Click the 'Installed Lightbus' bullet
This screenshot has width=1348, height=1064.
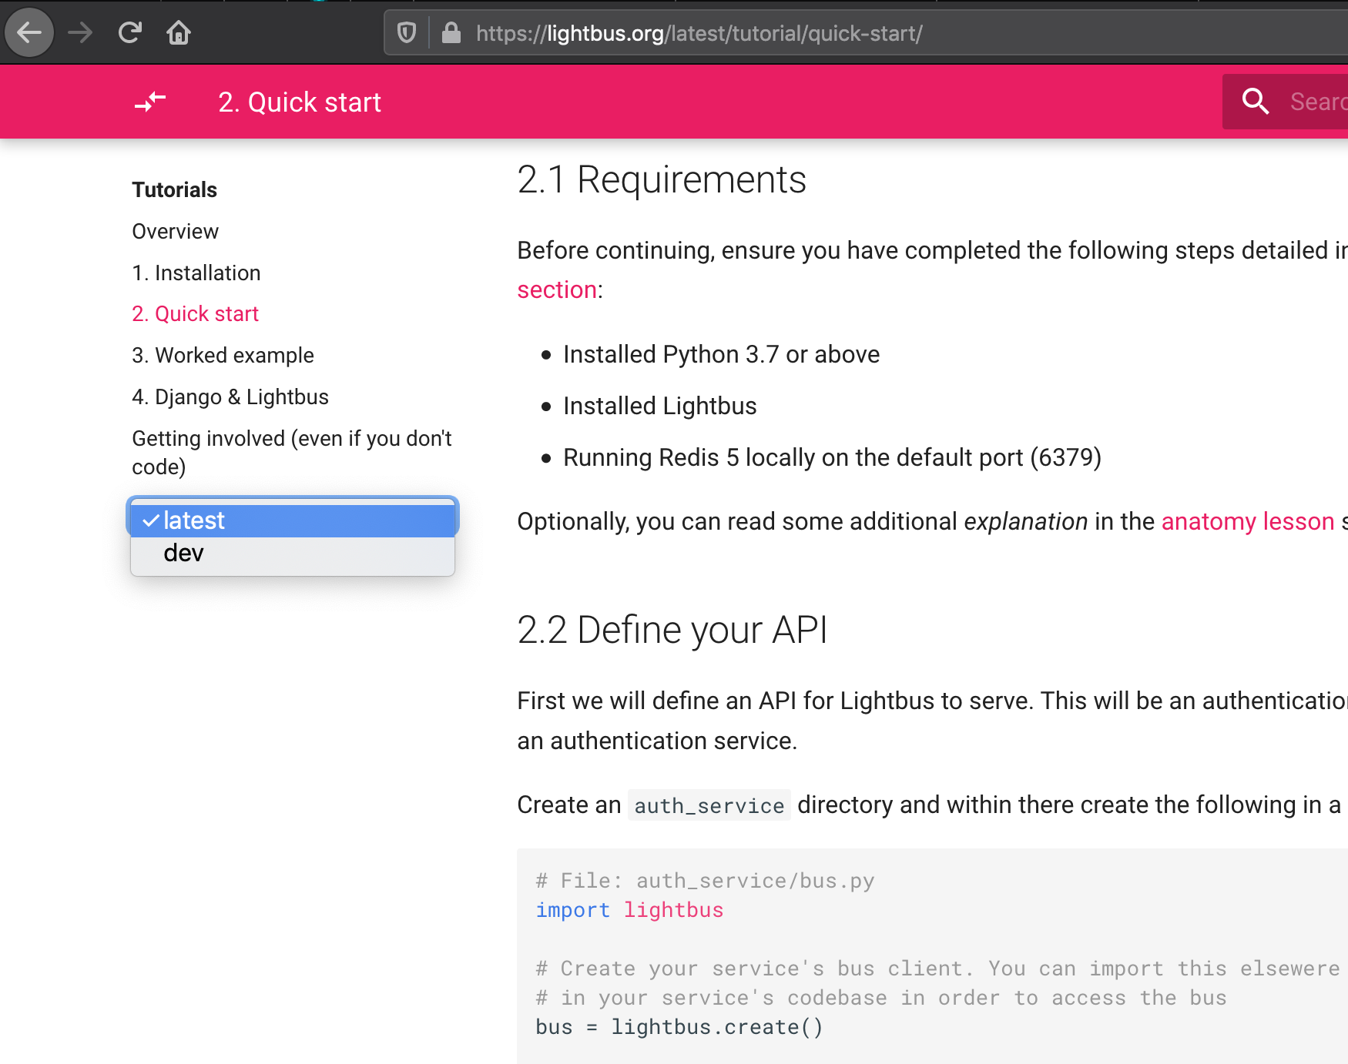pos(659,406)
